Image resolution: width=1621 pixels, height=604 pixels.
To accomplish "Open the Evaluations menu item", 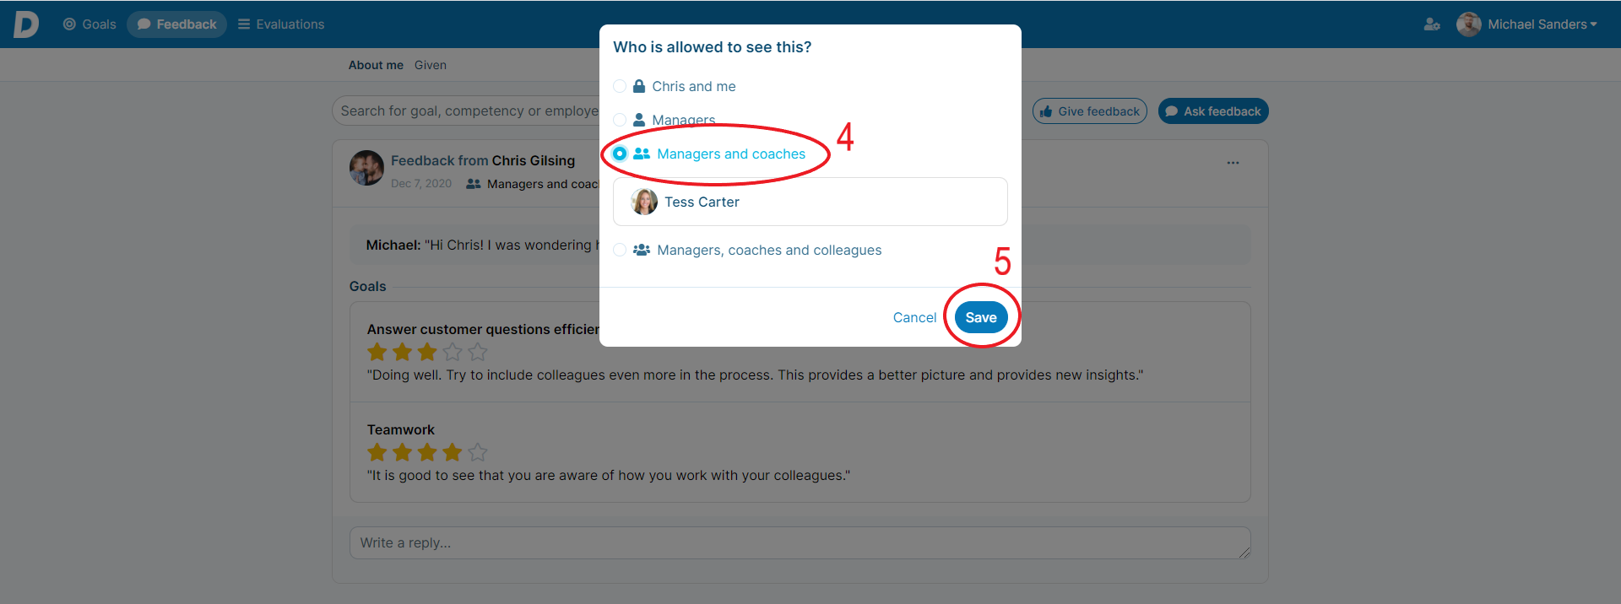I will [281, 24].
